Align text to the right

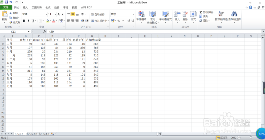(x=77, y=21)
